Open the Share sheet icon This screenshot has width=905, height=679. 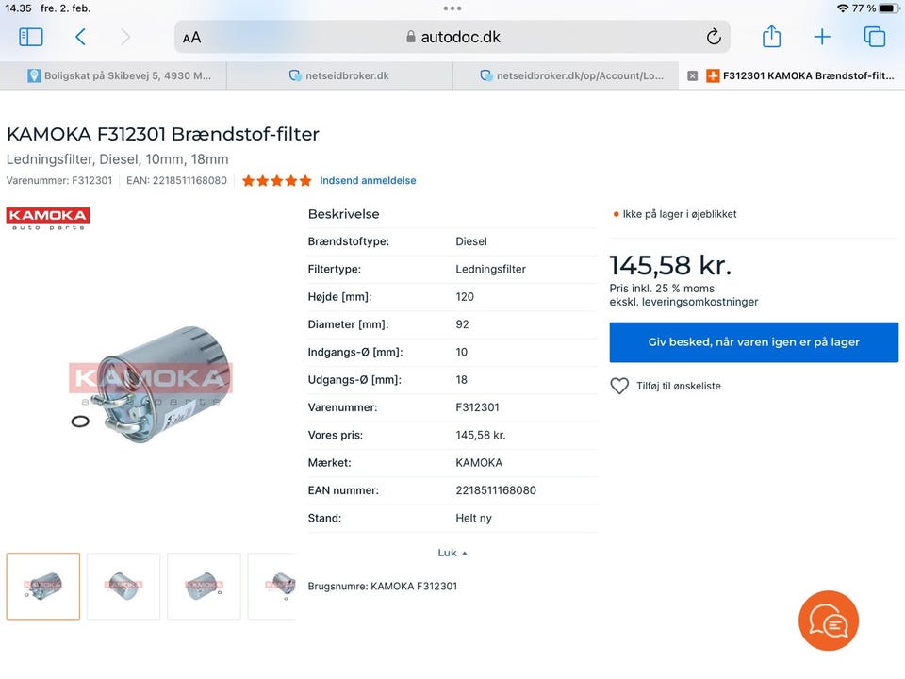pyautogui.click(x=771, y=37)
